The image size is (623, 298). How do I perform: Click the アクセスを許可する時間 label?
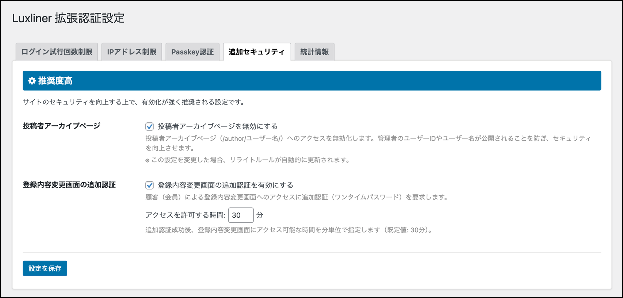click(x=185, y=215)
